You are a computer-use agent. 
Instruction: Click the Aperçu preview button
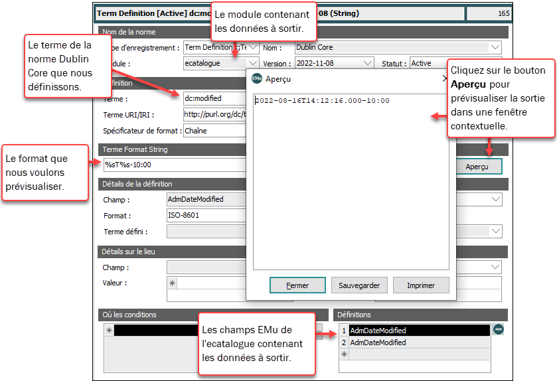coord(479,166)
